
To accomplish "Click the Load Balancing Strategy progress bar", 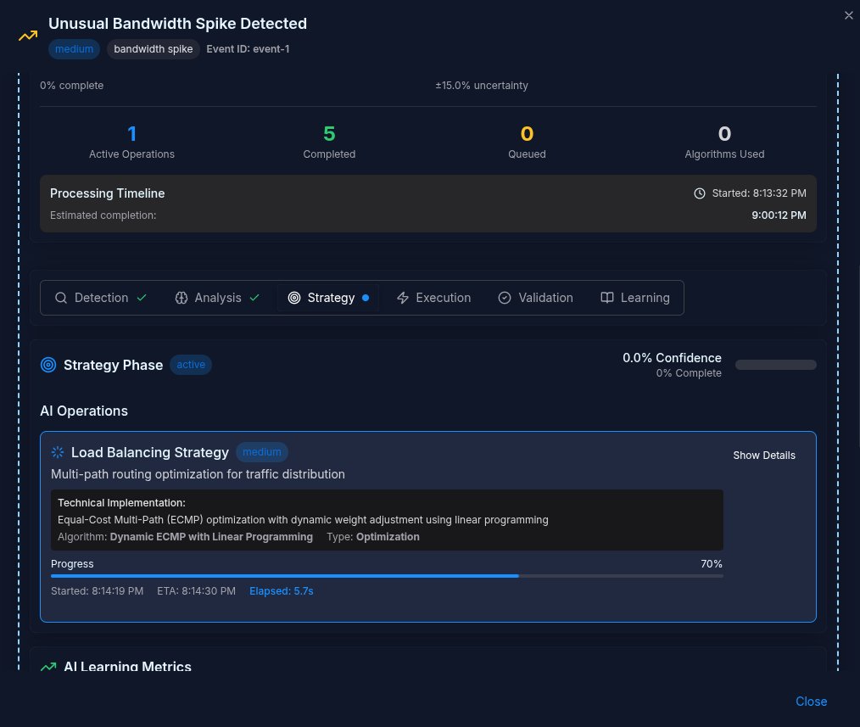I will coord(387,576).
